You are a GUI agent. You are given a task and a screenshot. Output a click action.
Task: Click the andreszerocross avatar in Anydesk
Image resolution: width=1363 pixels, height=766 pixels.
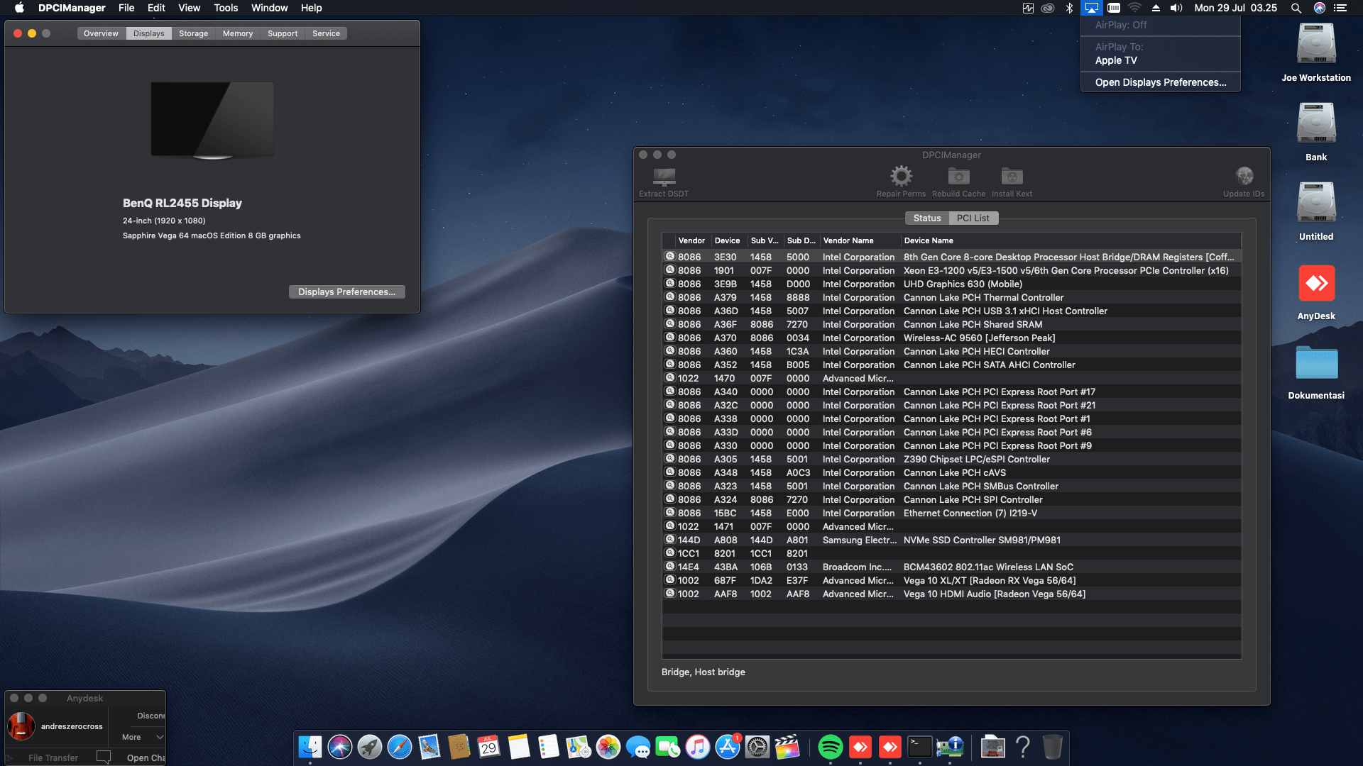tap(21, 726)
